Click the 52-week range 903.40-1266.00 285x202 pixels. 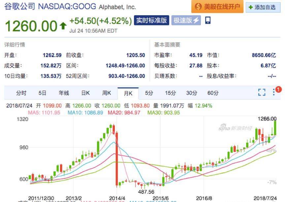[x=127, y=76]
